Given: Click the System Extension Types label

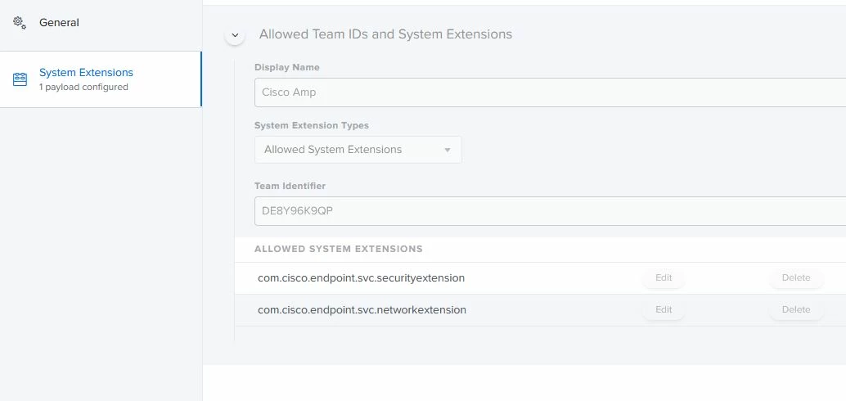Looking at the screenshot, I should coord(312,125).
